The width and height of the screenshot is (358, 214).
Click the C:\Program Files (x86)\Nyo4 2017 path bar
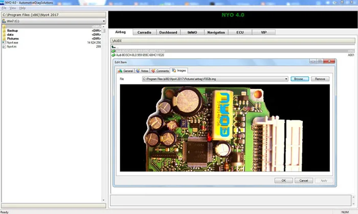[54, 15]
